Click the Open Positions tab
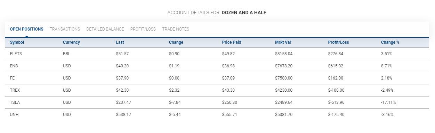 [26, 29]
